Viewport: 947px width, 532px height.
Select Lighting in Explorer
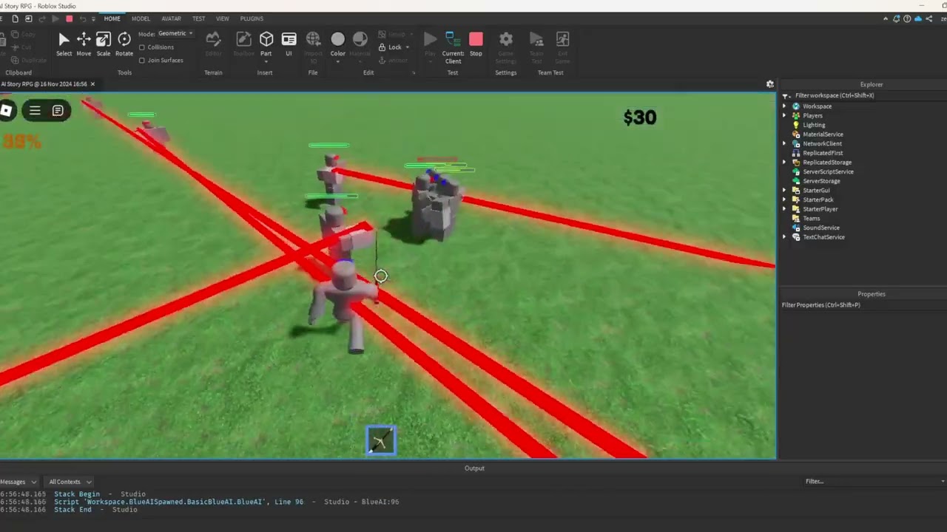(814, 125)
